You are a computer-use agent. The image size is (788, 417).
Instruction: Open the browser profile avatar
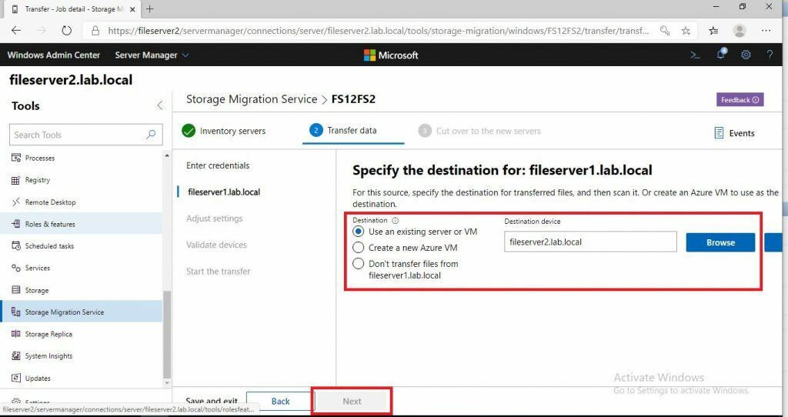tap(740, 31)
